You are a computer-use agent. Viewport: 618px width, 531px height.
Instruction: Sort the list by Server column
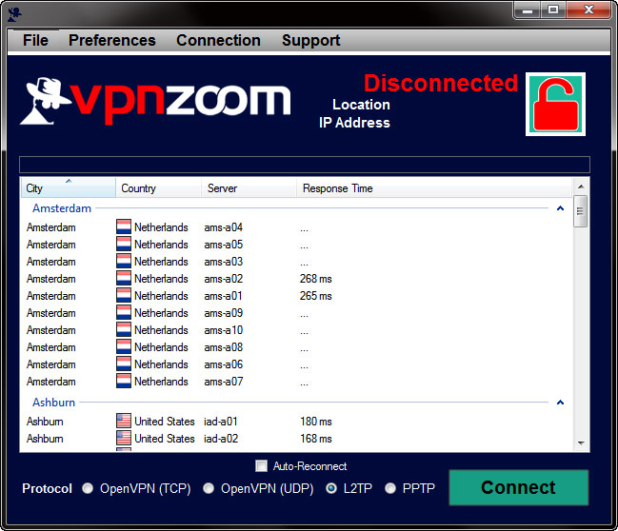pyautogui.click(x=249, y=187)
